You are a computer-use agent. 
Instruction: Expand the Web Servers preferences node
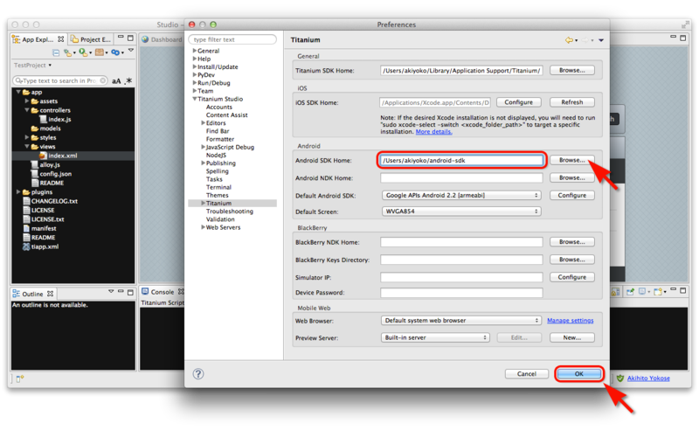203,227
